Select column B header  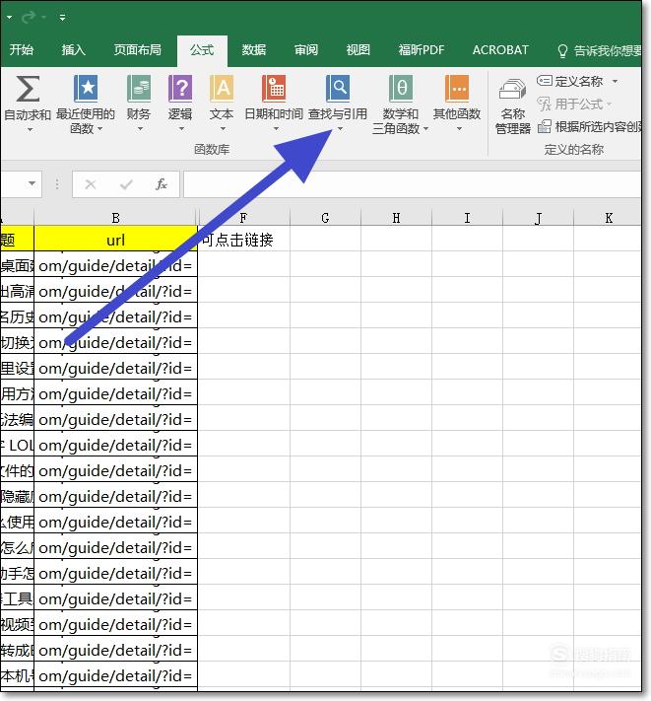tap(115, 218)
